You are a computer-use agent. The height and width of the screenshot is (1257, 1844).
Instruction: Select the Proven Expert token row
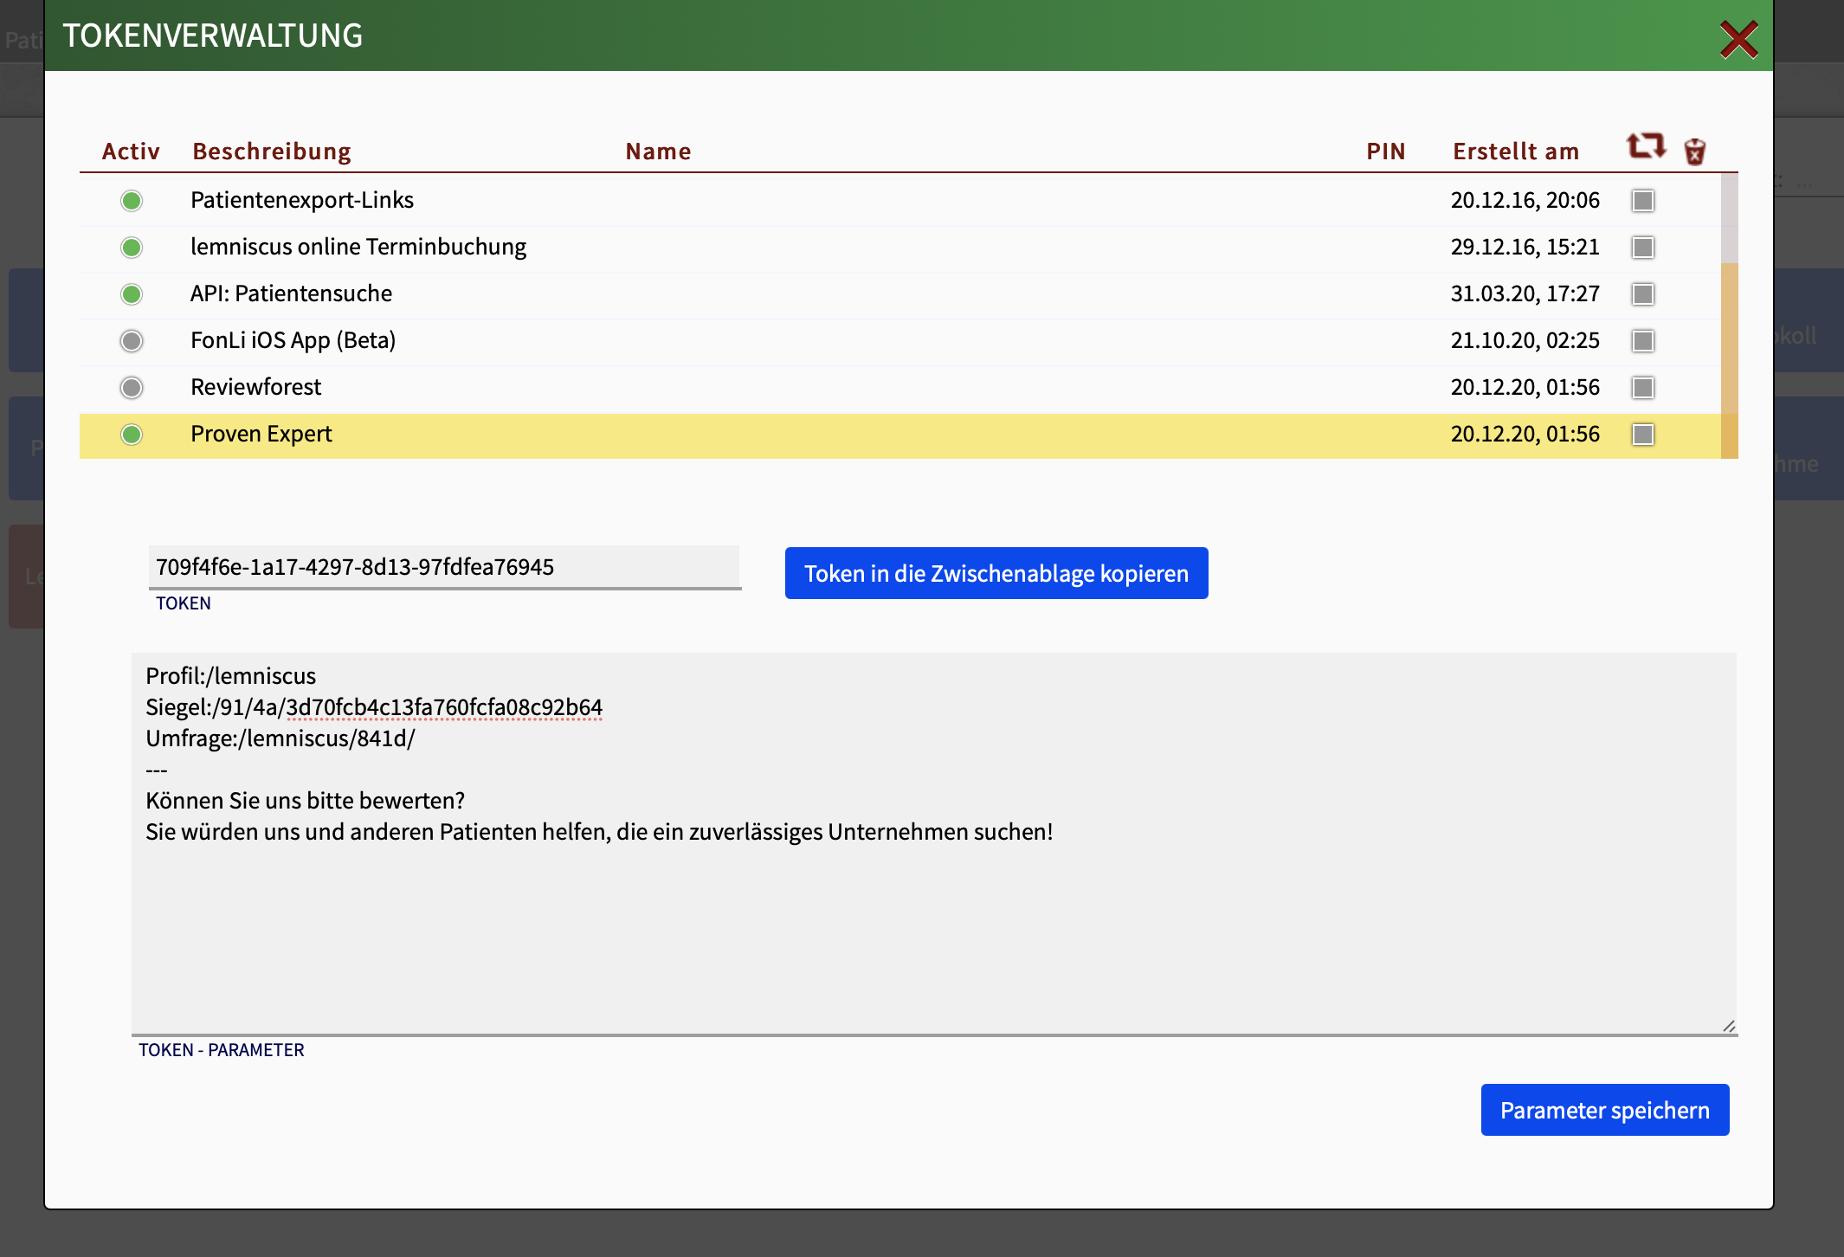900,435
